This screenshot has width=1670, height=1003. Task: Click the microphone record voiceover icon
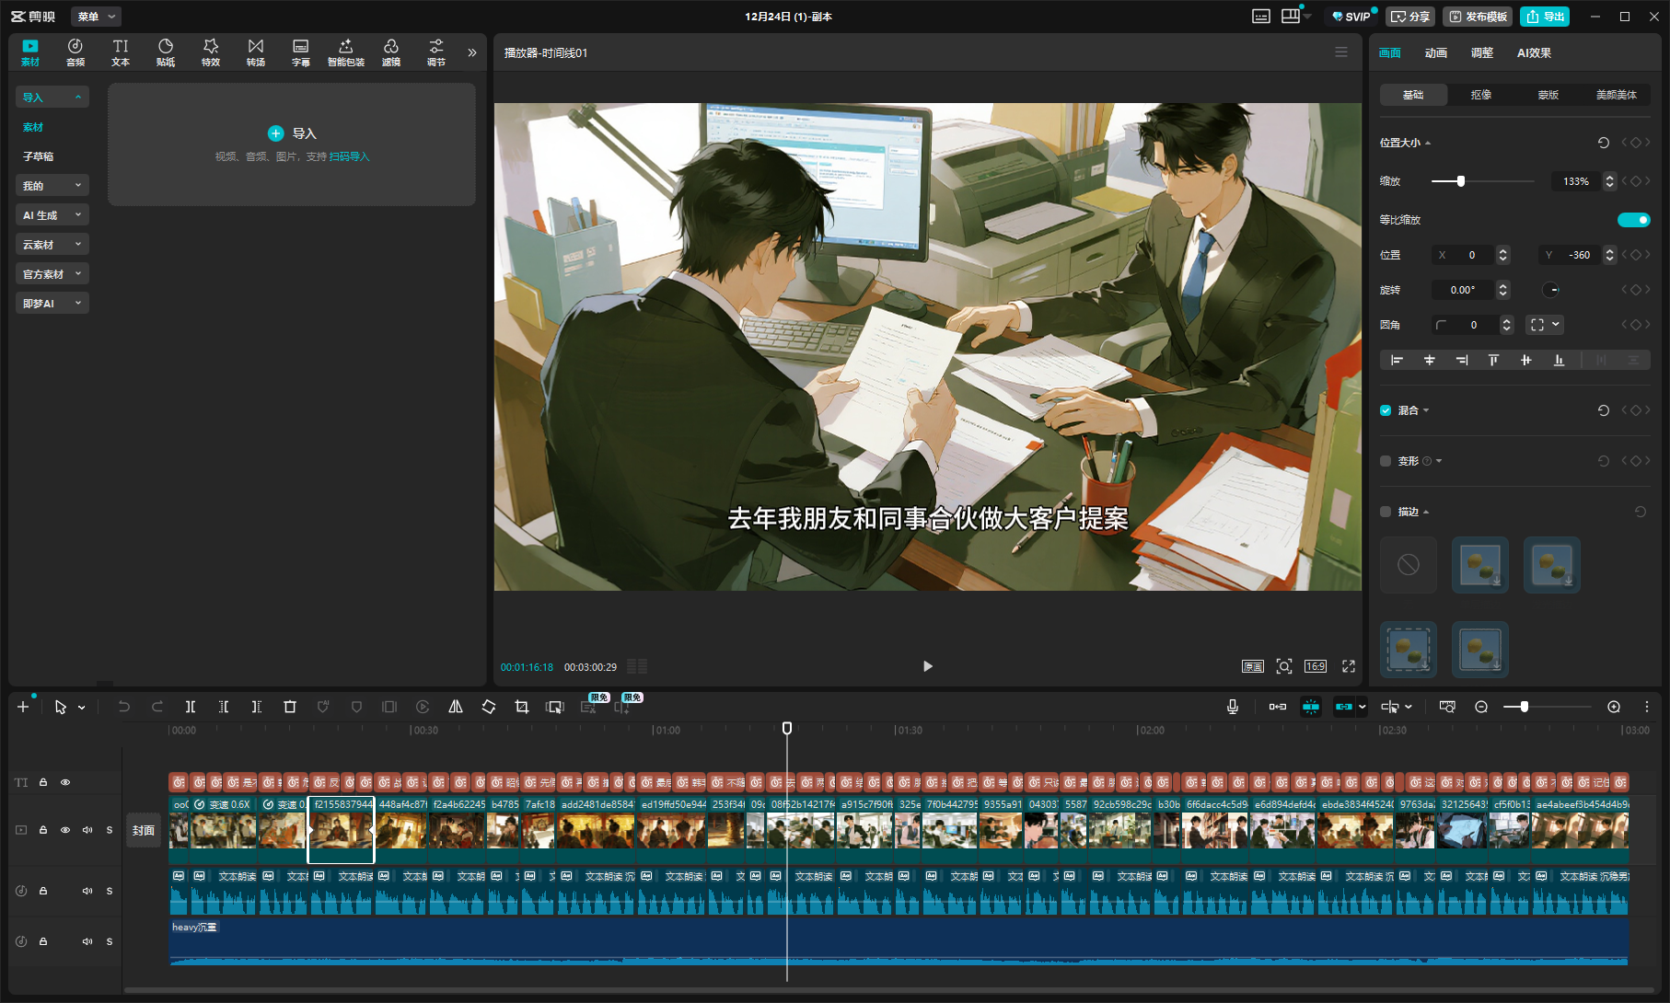(1232, 707)
